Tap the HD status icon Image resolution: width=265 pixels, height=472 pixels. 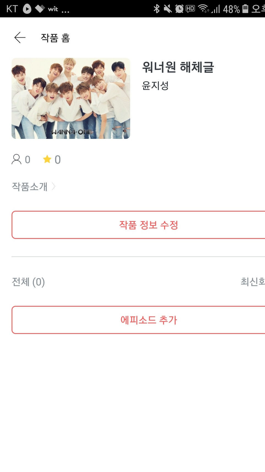pyautogui.click(x=190, y=9)
